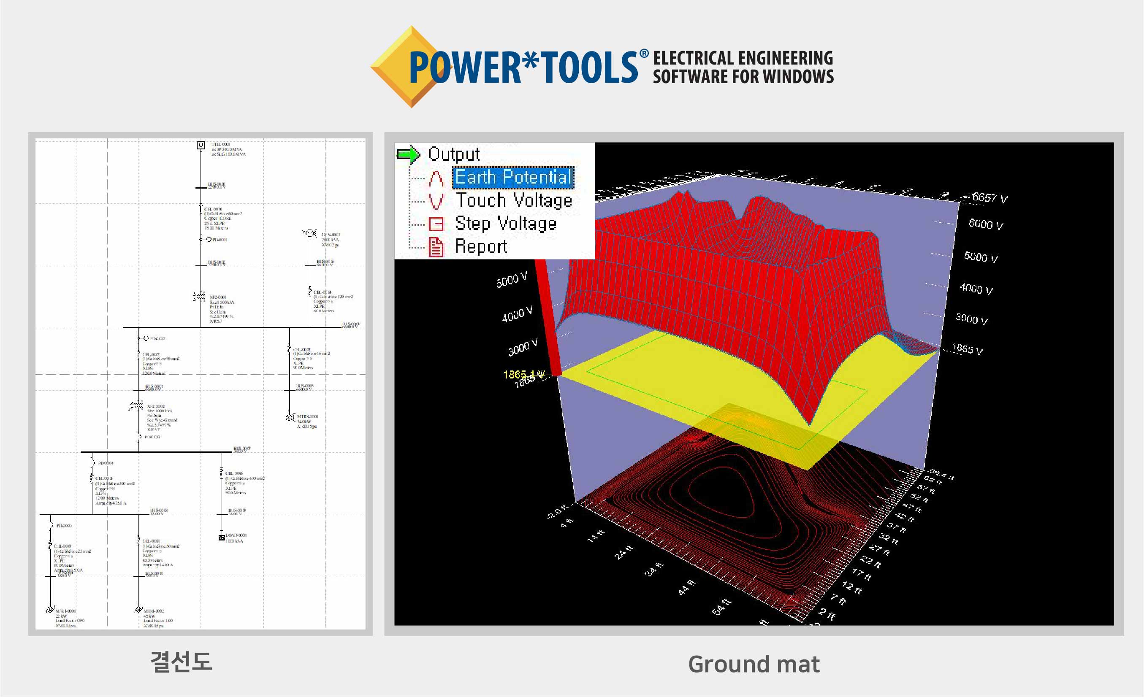Click the 결선도 caption
The image size is (1144, 697).
click(x=181, y=662)
